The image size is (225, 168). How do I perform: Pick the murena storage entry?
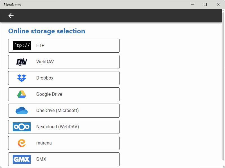44,143
